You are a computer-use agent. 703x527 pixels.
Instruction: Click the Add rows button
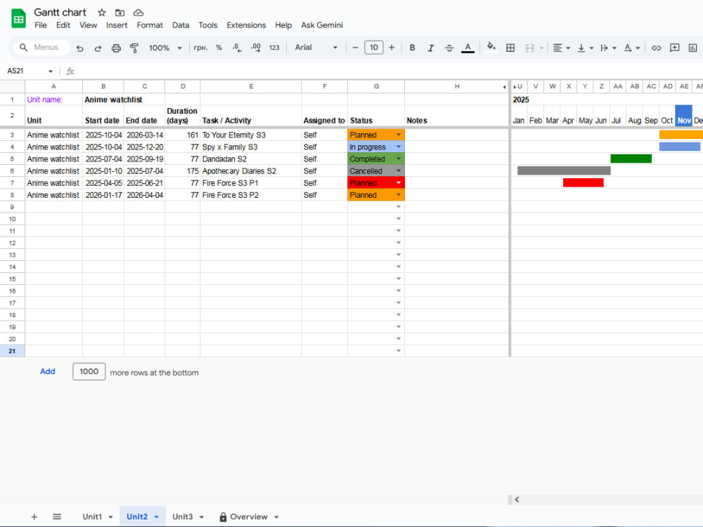point(48,371)
